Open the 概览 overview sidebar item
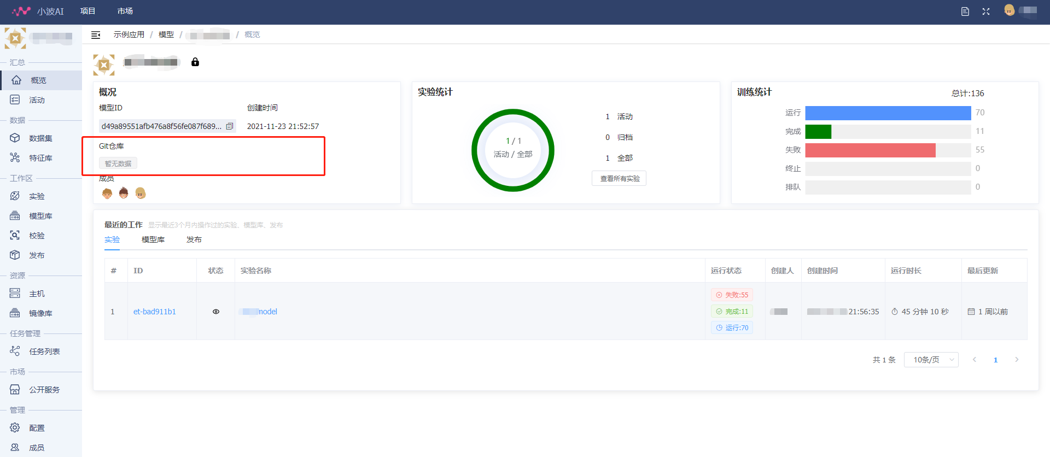 pos(41,80)
